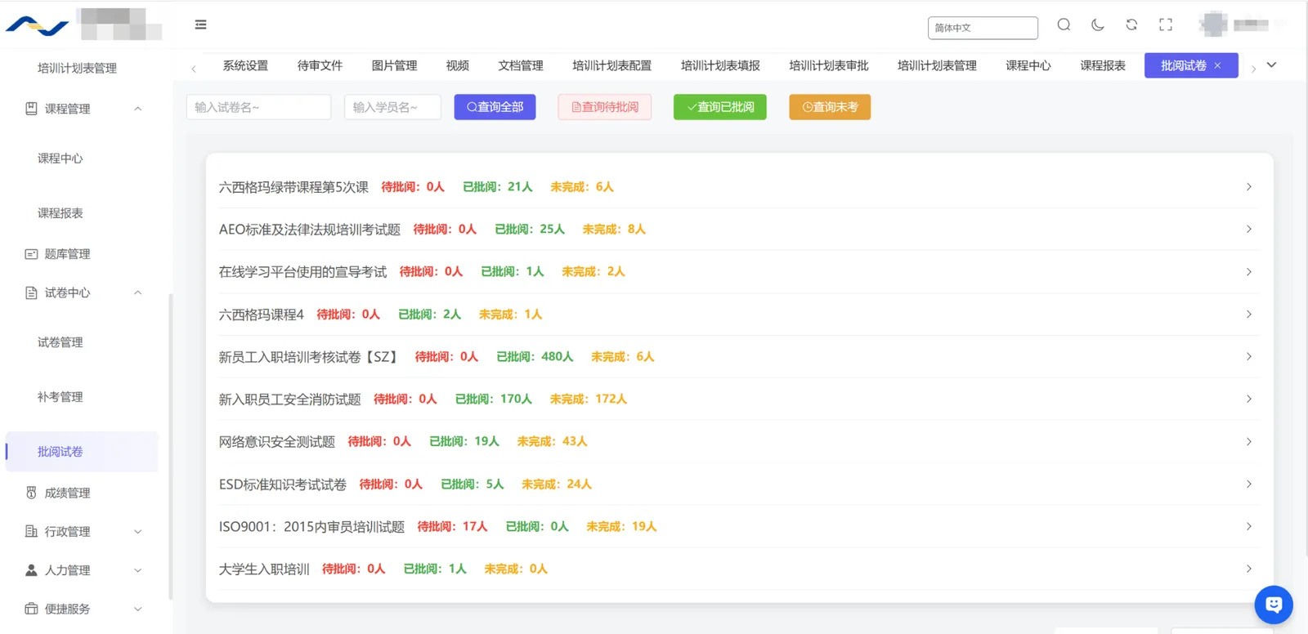Screen dimensions: 1308x634
Task: Switch to the 视频 tab
Action: click(x=458, y=65)
